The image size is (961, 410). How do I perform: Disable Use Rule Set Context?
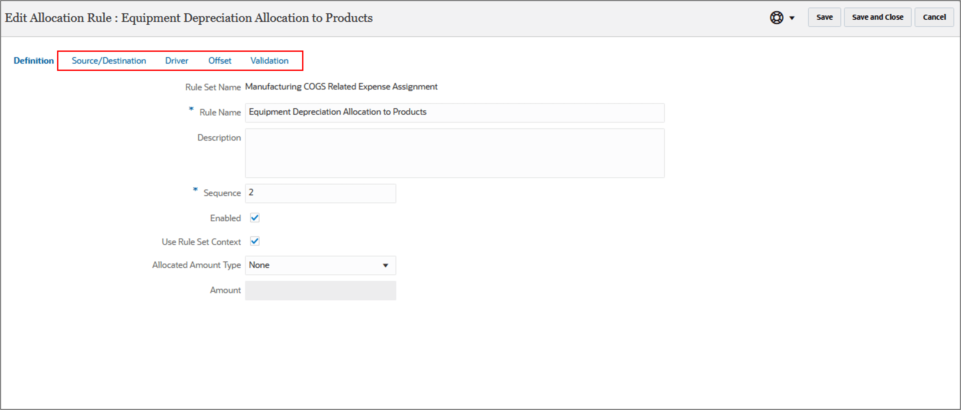(255, 241)
